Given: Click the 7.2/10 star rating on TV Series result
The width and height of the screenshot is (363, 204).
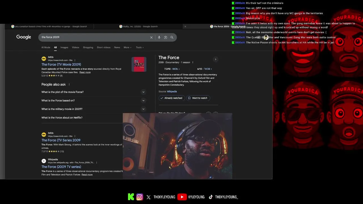Looking at the screenshot, I should 52,152.
